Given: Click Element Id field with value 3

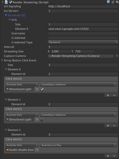Looking at the screenshot, I should pos(83,134).
